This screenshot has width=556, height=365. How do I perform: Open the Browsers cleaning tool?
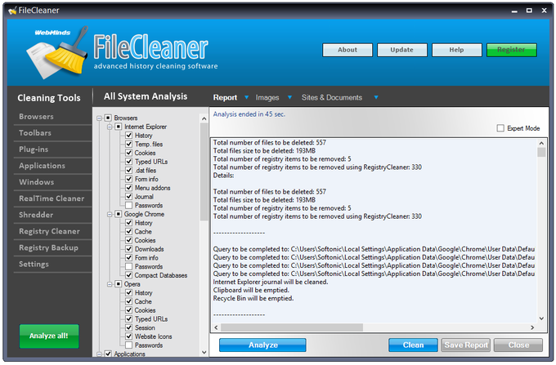pos(36,117)
